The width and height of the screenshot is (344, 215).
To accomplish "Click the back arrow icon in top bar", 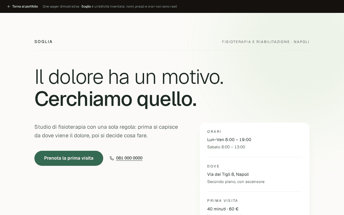I will point(9,6).
